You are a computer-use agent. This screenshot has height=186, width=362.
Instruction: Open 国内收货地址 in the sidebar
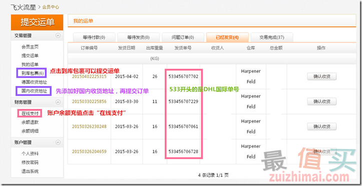[35, 91]
